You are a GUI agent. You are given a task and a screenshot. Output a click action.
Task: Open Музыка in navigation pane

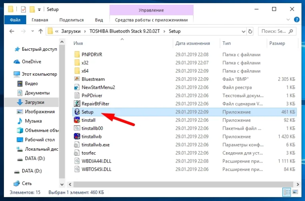coord(29,121)
